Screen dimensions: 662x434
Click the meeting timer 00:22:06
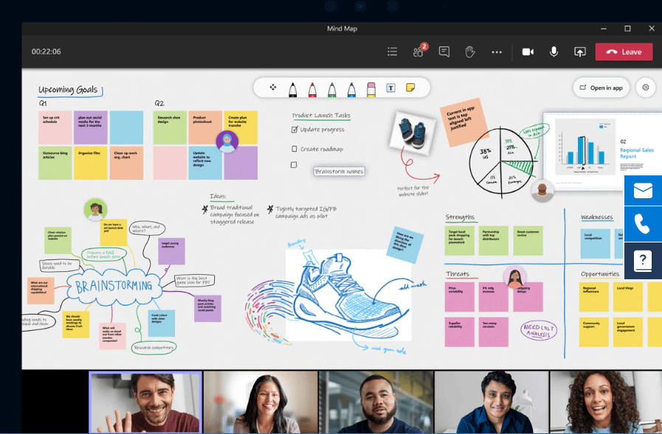(46, 52)
